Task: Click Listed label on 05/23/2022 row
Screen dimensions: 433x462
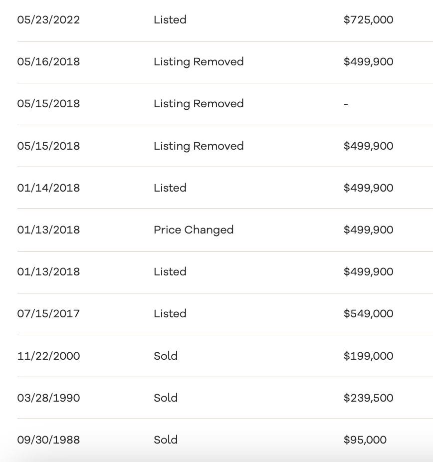Action: point(170,20)
